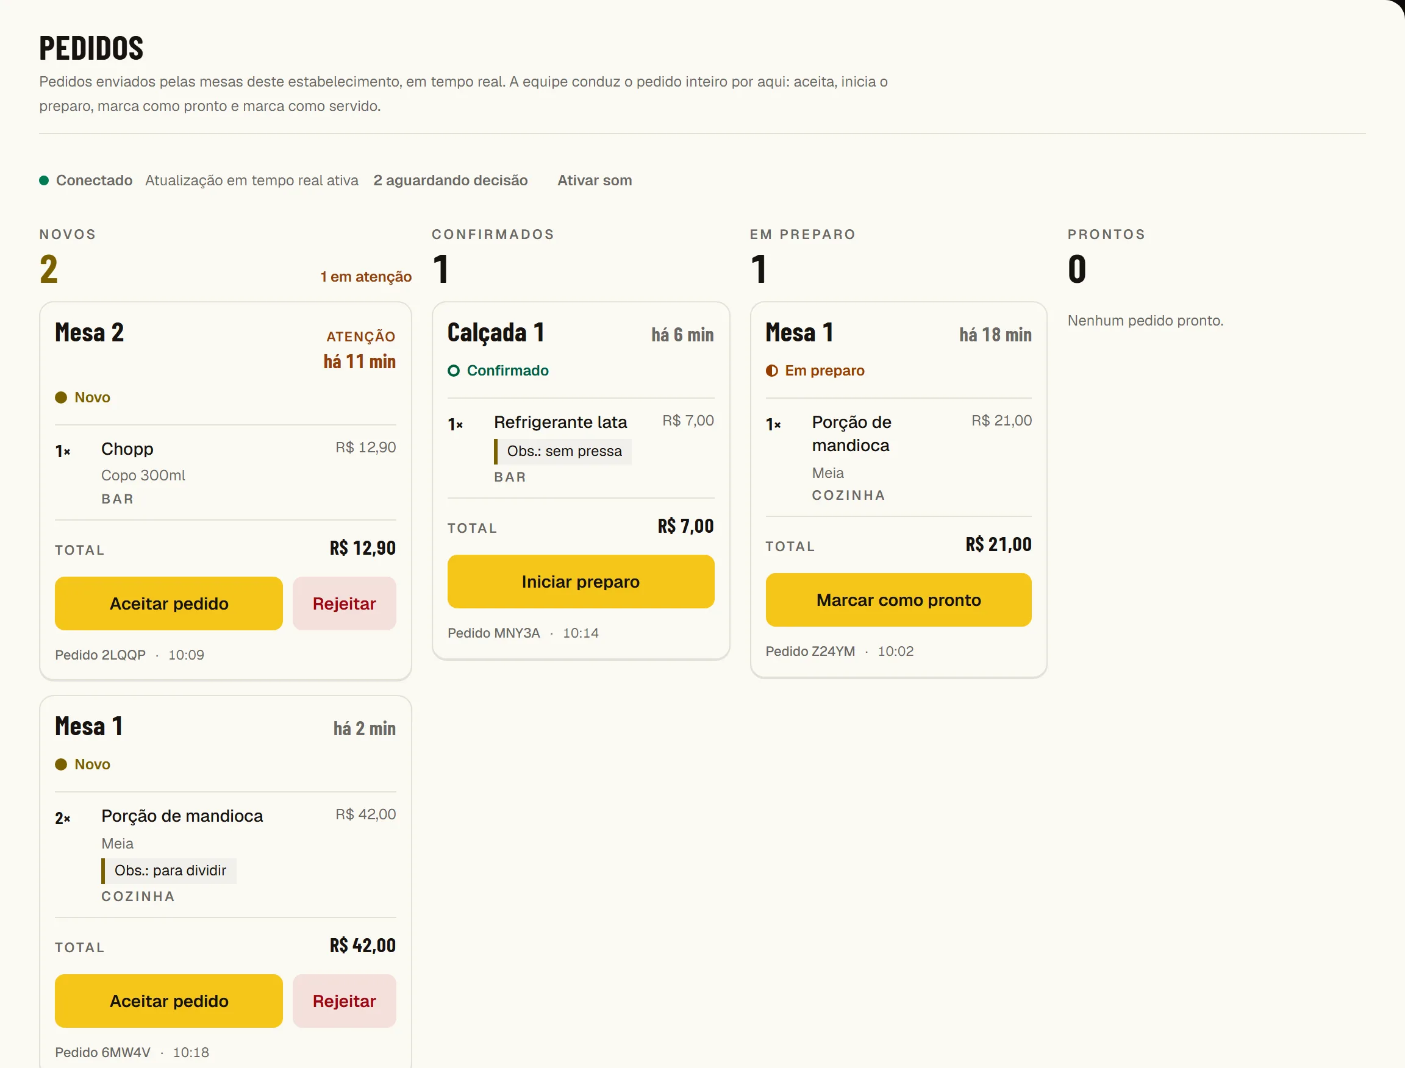Select the EM PREPARO column heading
Viewport: 1405px width, 1068px height.
point(803,234)
